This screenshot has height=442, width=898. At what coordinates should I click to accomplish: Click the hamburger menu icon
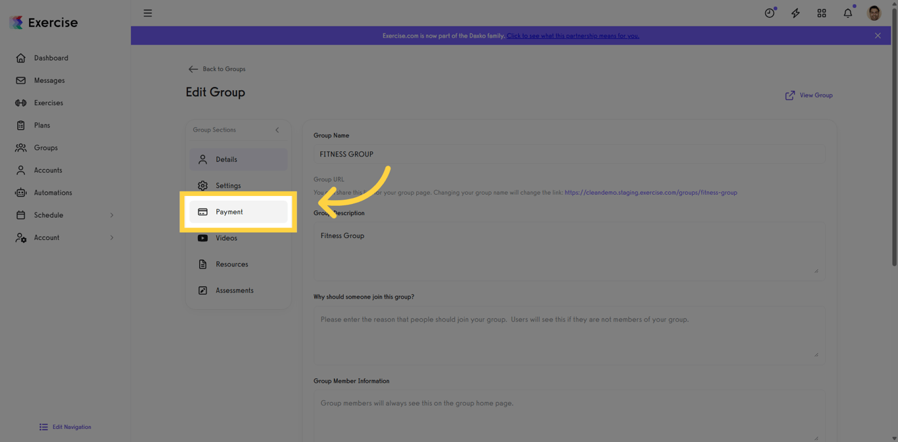click(148, 12)
